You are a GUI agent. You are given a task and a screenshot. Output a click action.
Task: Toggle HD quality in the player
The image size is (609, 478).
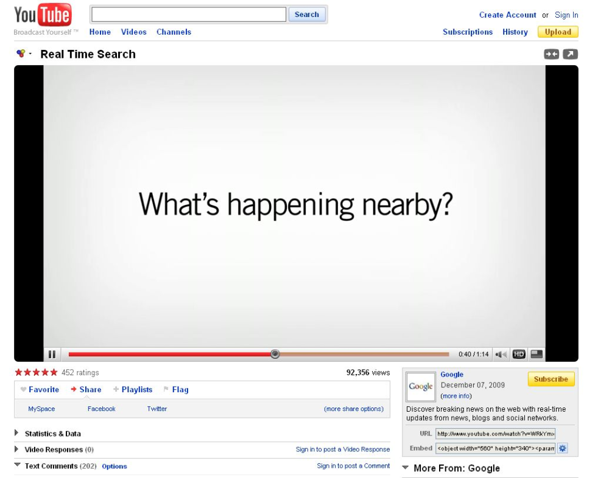point(519,354)
